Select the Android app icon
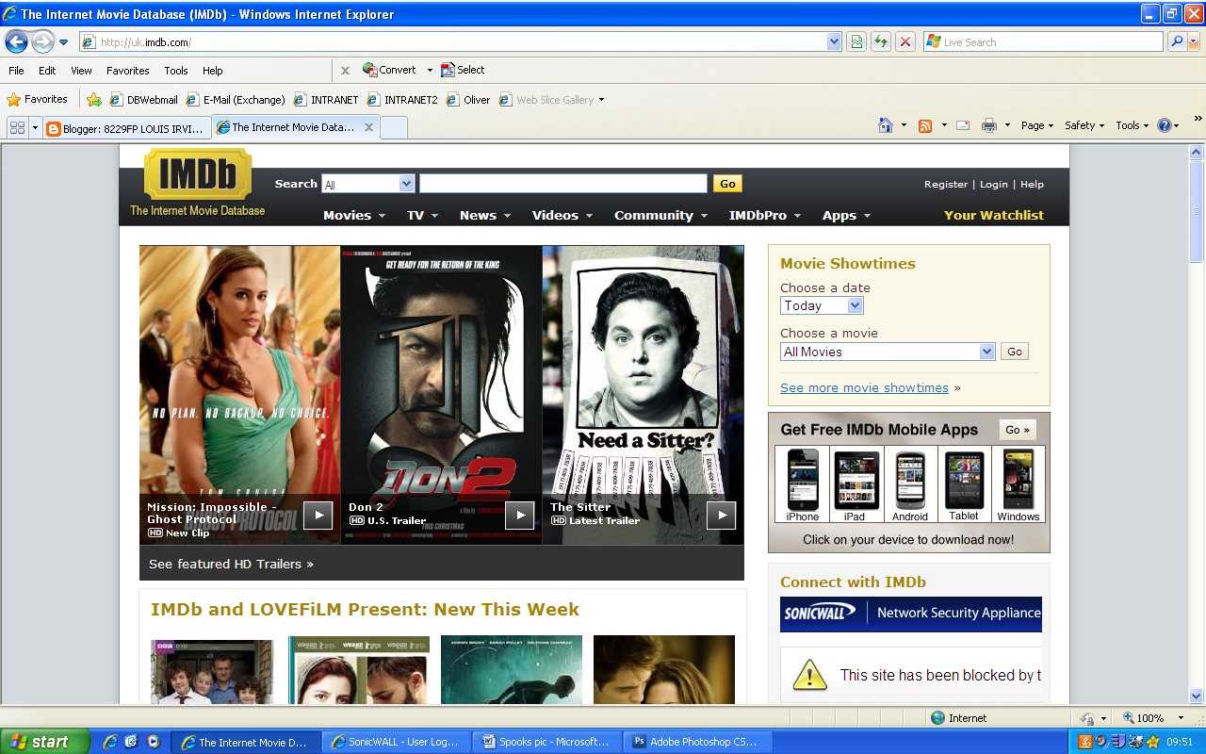 click(910, 484)
